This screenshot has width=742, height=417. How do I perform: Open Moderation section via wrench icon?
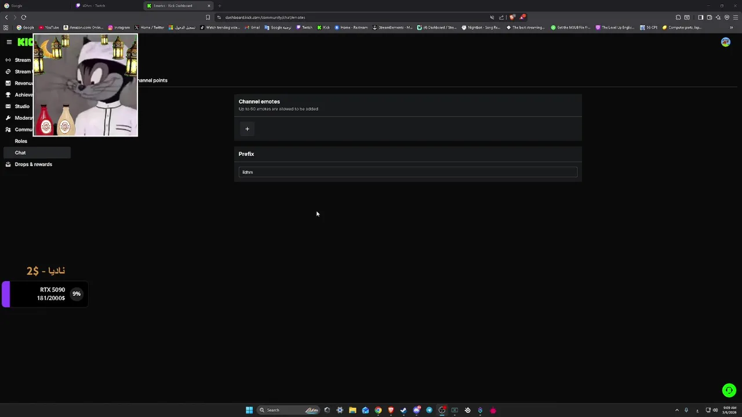pyautogui.click(x=8, y=118)
